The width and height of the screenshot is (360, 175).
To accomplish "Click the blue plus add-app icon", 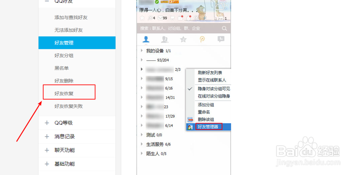I will (204, 18).
